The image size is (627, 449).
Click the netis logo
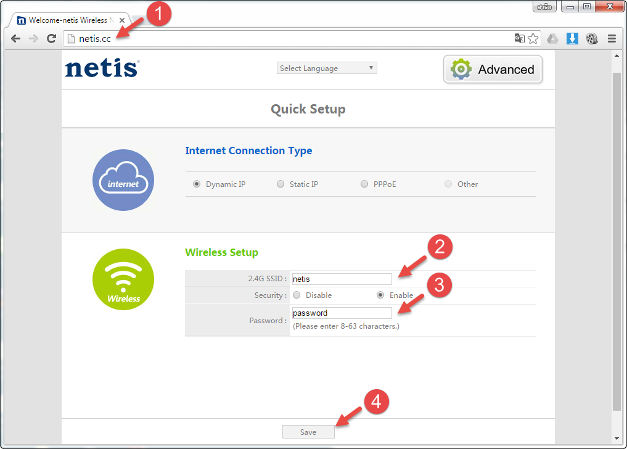(102, 68)
